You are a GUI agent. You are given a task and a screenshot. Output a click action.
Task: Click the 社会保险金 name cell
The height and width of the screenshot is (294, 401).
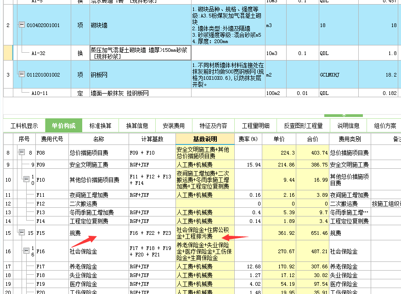tap(99, 251)
